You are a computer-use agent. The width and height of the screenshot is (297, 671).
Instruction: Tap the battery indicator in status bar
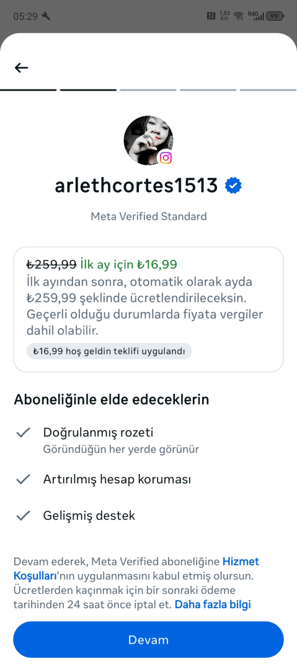coord(275,16)
